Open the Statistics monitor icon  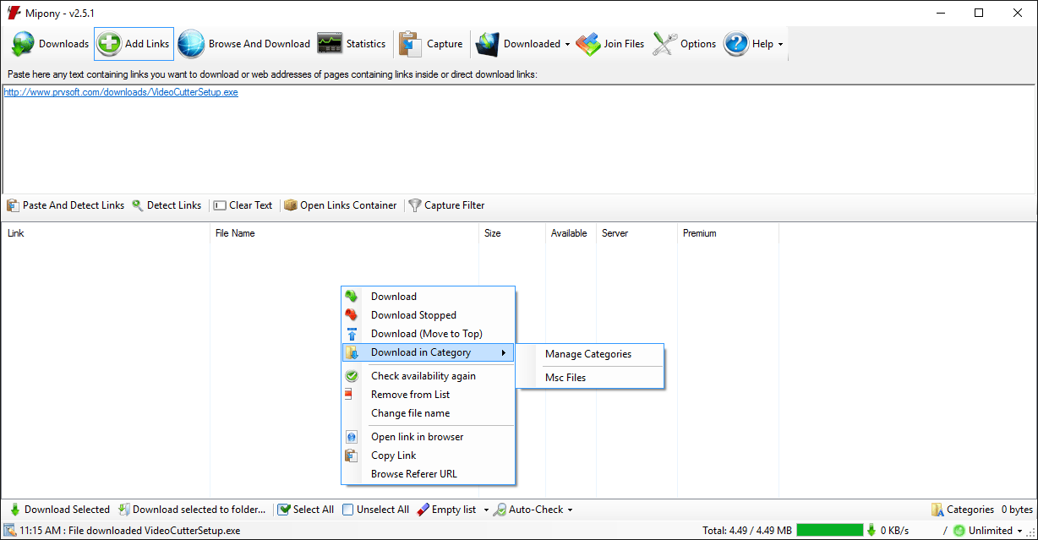click(x=330, y=44)
